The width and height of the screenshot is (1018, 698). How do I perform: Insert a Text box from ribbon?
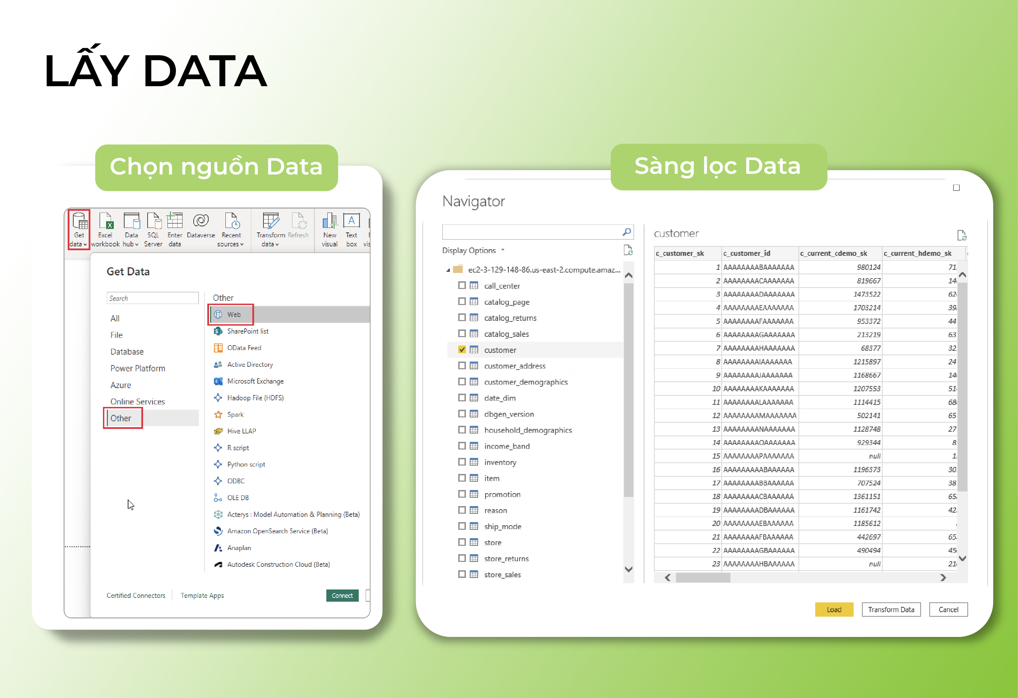tap(351, 230)
